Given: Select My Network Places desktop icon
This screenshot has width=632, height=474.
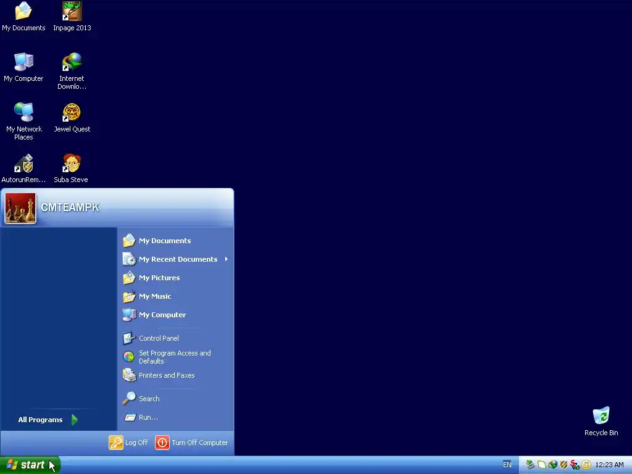Looking at the screenshot, I should coord(24,122).
